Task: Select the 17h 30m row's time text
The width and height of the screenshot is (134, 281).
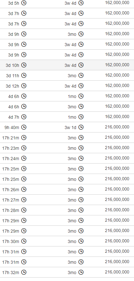Action: coord(11,241)
